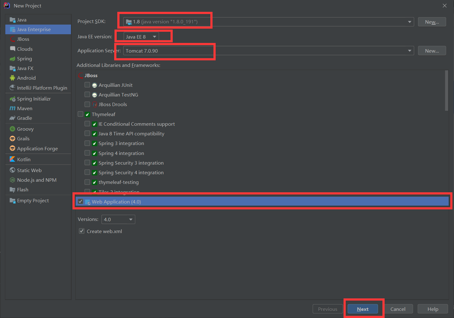The image size is (454, 318).
Task: Click the JBoss Drools icon
Action: click(95, 105)
